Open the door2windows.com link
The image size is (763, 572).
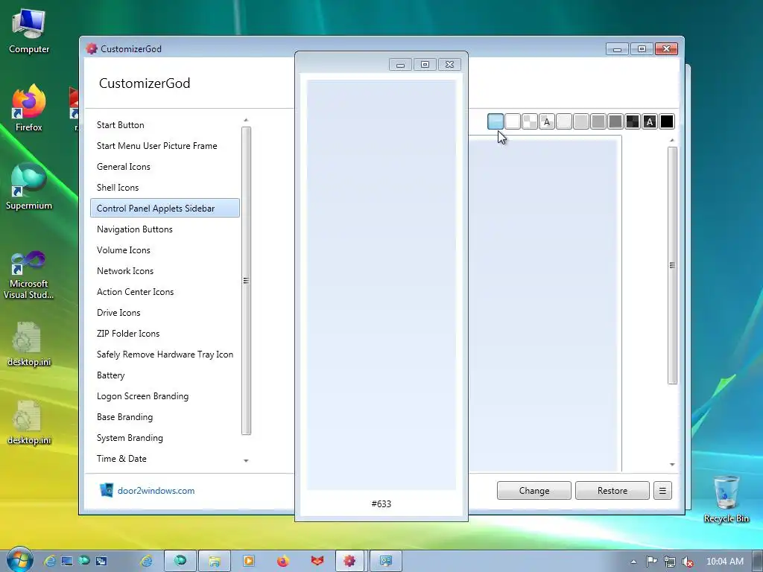pos(156,490)
